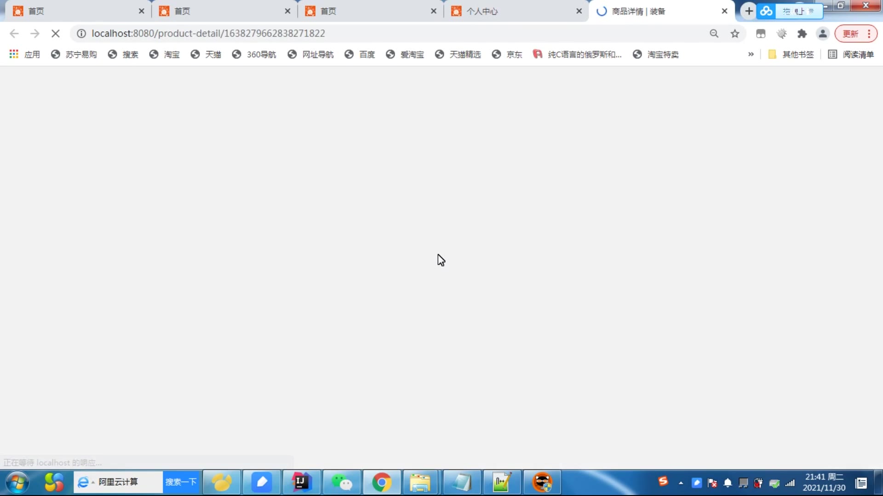
Task: Open the yellow bird app in taskbar
Action: coord(222,482)
